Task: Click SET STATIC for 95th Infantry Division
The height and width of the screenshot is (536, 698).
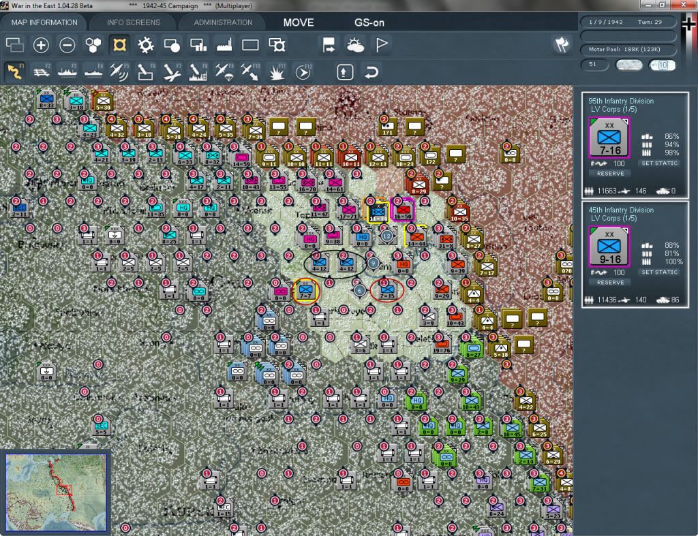Action: click(660, 163)
